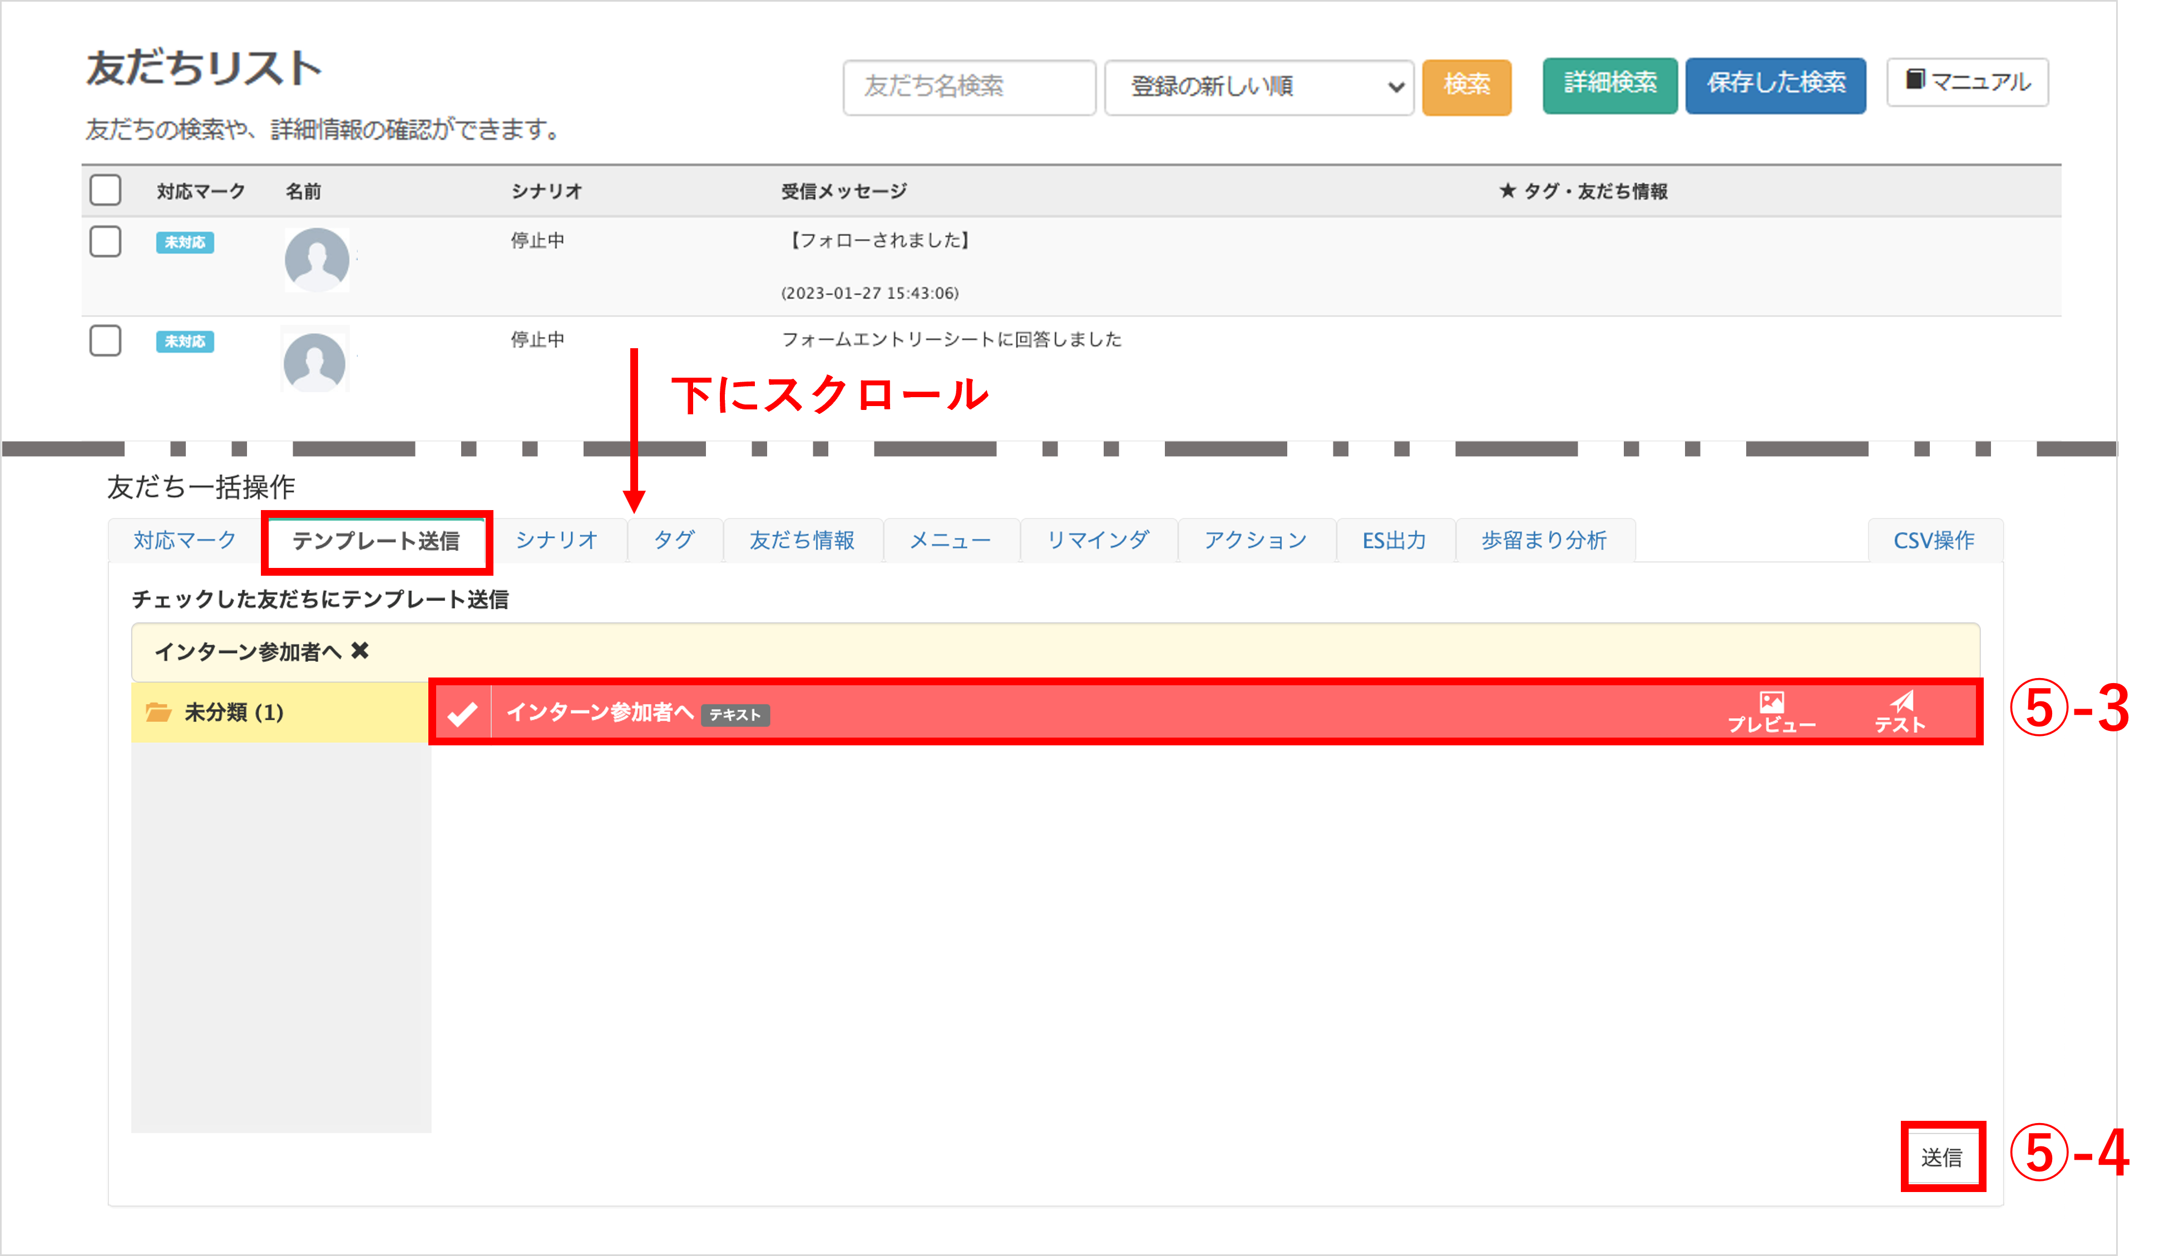The height and width of the screenshot is (1256, 2179).
Task: Tick the select-all checkbox in the table header
Action: tap(105, 190)
